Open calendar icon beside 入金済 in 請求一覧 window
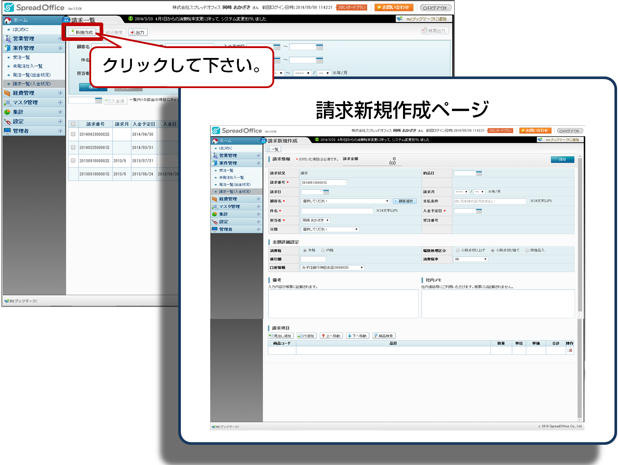Screen dimensions: 618x465 98,101
